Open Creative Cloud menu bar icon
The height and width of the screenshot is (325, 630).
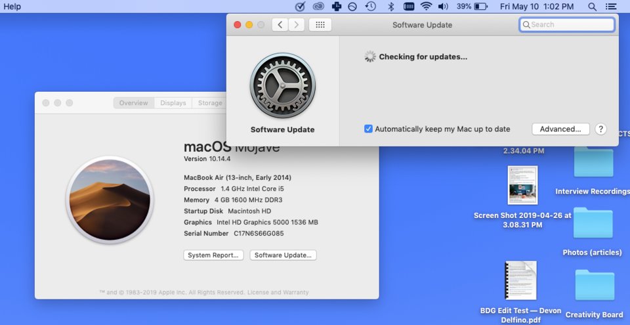click(318, 7)
